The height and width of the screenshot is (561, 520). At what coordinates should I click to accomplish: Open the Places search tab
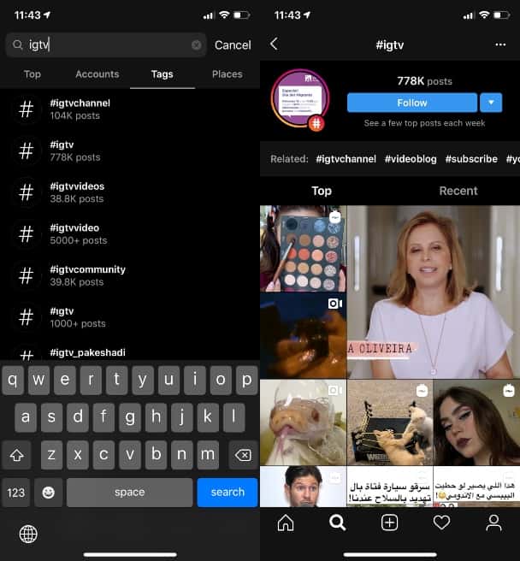[x=227, y=74]
